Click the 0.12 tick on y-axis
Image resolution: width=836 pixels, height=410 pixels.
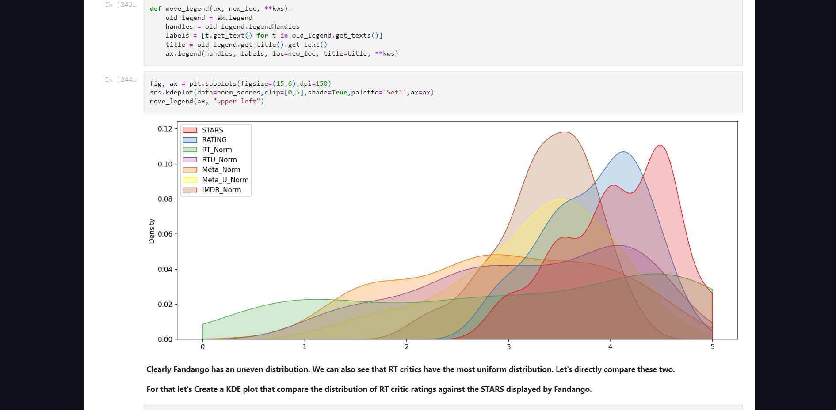(x=165, y=129)
